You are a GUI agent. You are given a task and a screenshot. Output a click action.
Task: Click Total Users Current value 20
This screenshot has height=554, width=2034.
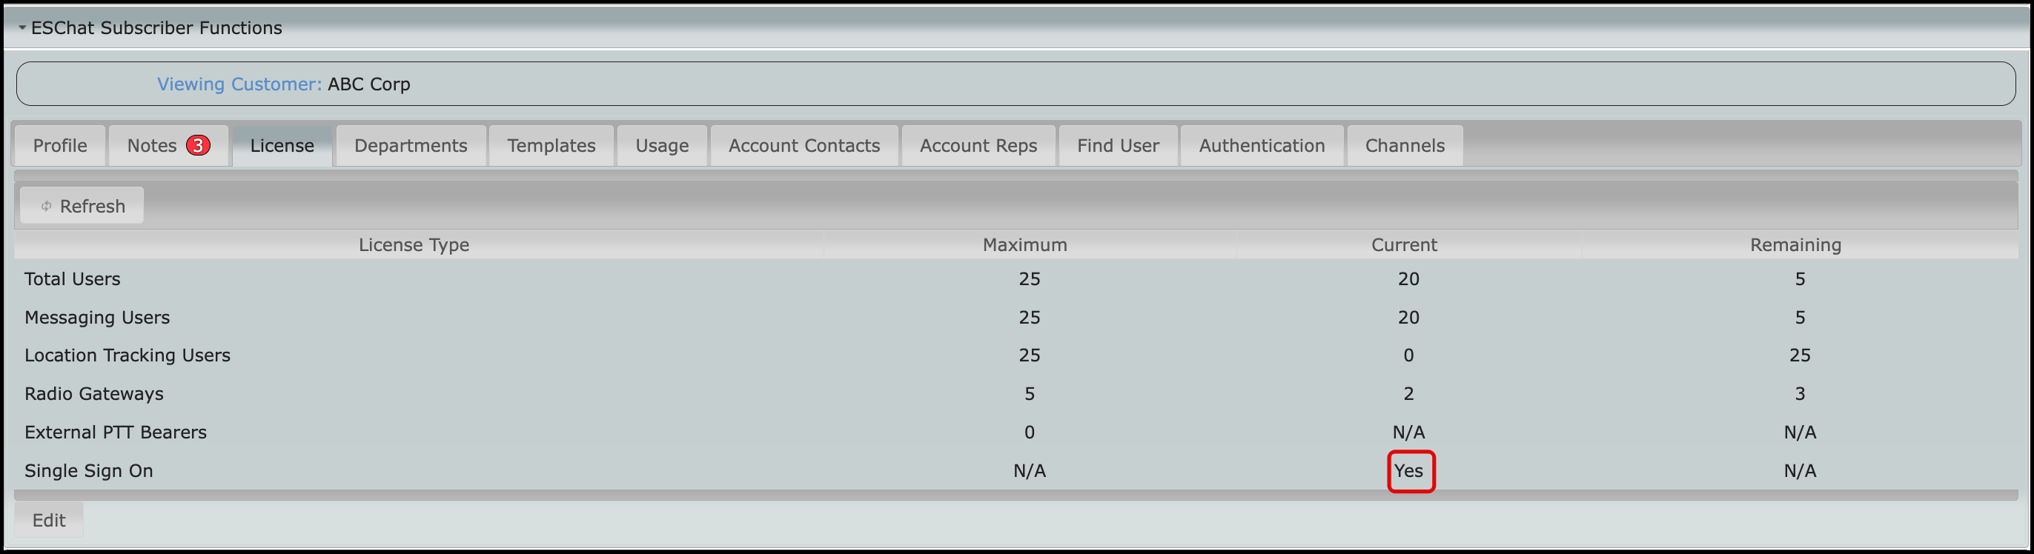1408,278
